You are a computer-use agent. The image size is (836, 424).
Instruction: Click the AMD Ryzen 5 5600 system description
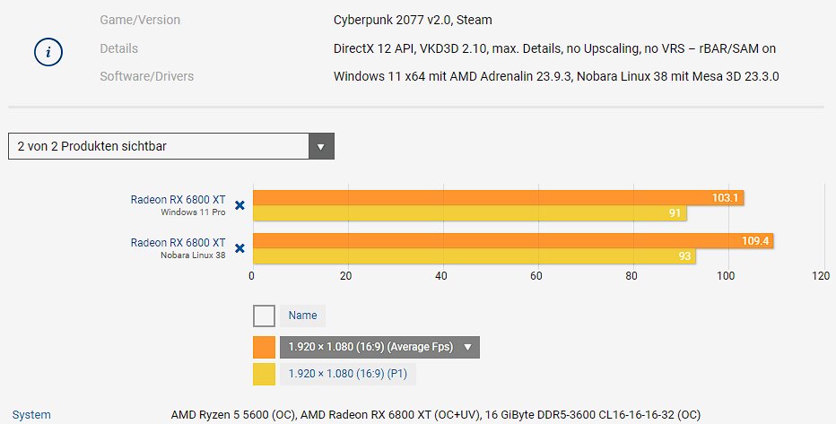436,415
